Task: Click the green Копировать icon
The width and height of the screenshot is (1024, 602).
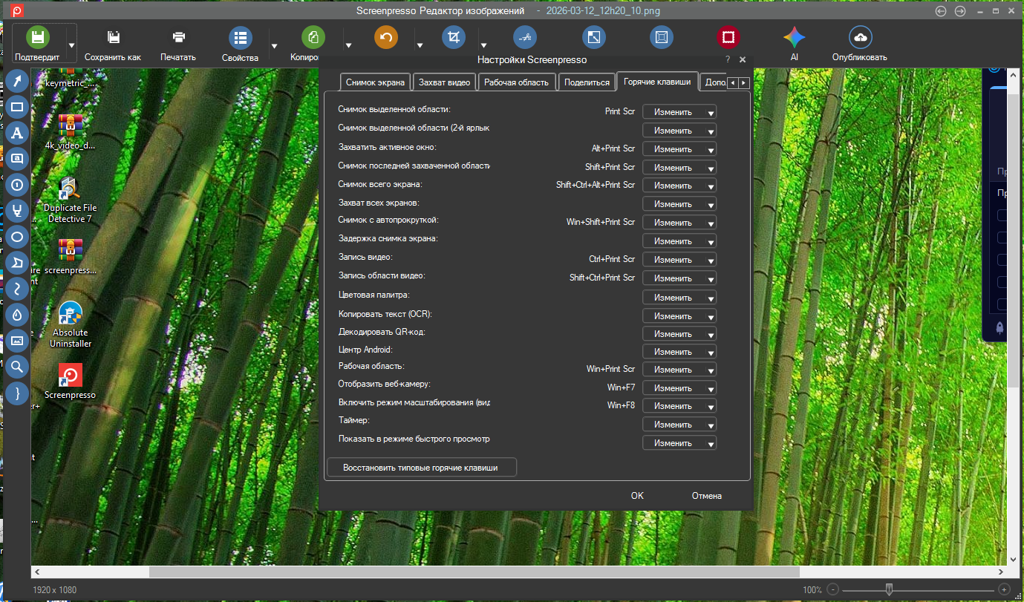Action: click(313, 38)
